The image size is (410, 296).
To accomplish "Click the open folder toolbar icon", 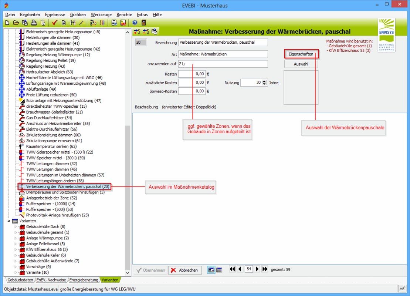I will (16, 23).
